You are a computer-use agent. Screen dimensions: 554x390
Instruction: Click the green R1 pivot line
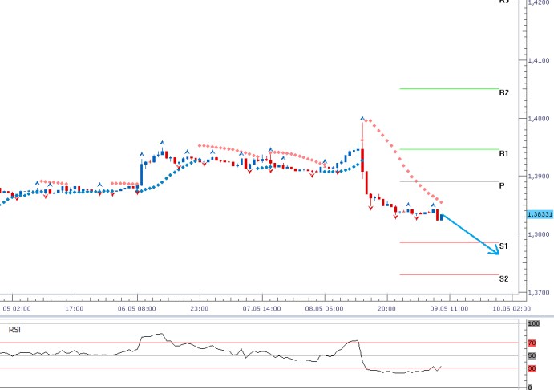click(449, 149)
